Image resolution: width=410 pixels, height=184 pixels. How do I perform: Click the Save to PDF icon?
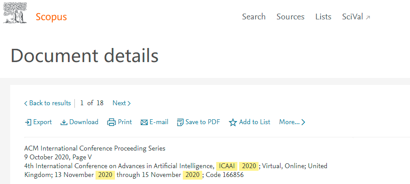pyautogui.click(x=180, y=122)
